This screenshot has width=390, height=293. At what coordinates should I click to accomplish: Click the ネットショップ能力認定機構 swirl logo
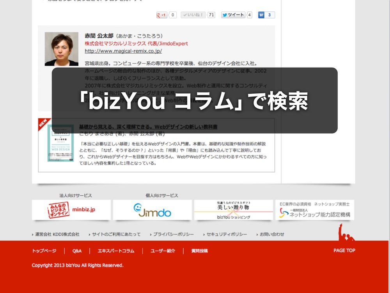(284, 213)
